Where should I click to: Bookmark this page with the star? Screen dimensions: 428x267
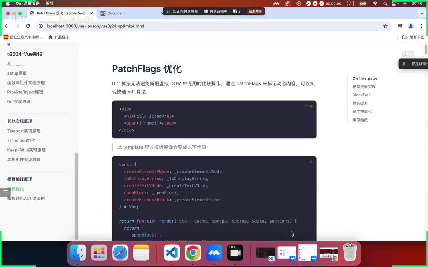tap(385, 26)
